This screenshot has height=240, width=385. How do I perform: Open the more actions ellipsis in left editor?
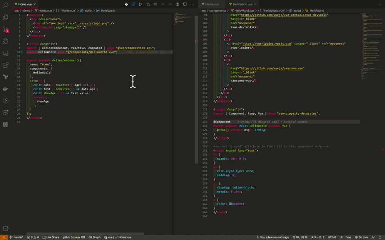[x=192, y=4]
